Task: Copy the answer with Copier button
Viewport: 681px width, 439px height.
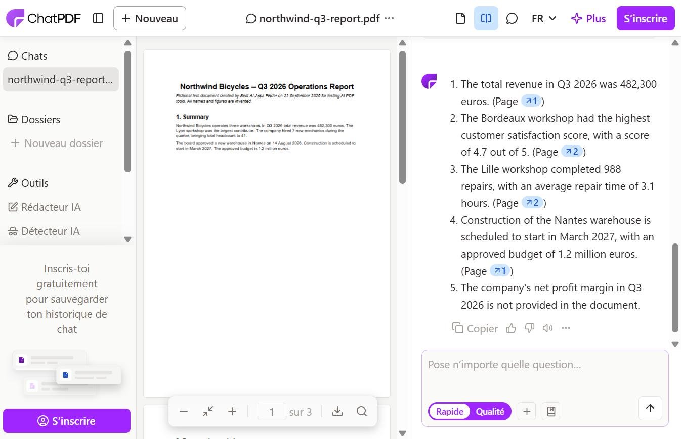Action: pyautogui.click(x=475, y=328)
